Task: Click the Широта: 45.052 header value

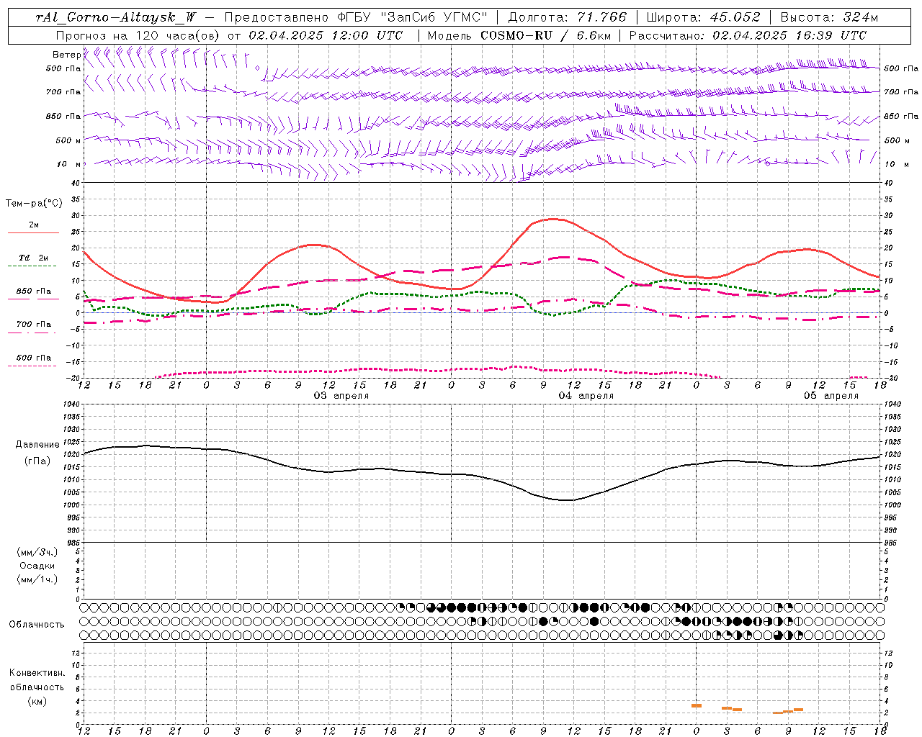Action: click(x=703, y=17)
